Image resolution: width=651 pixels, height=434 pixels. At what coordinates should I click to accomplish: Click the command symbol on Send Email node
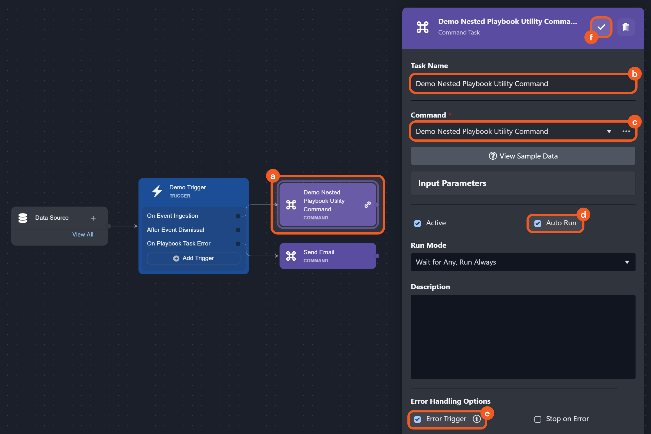pos(291,256)
